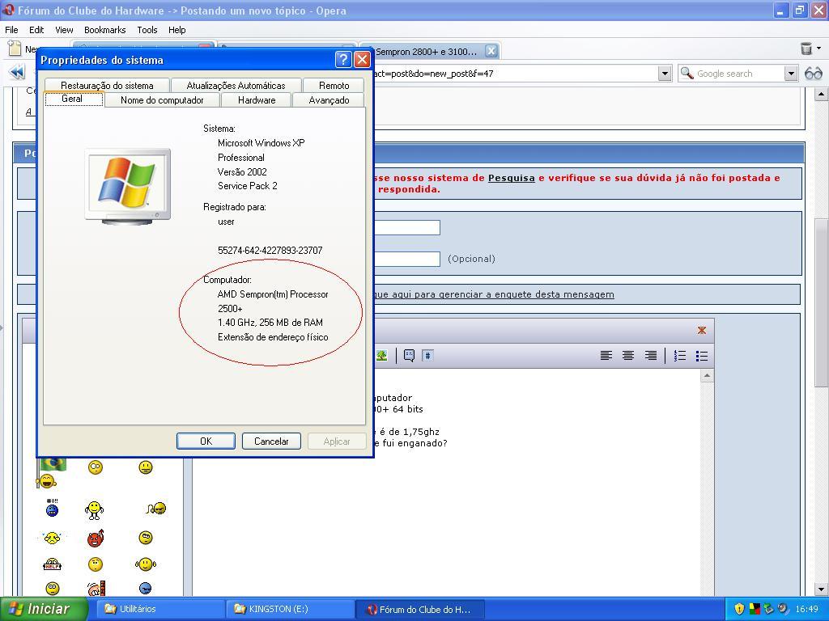The height and width of the screenshot is (621, 829).
Task: Click the Iniciar start button
Action: point(44,609)
